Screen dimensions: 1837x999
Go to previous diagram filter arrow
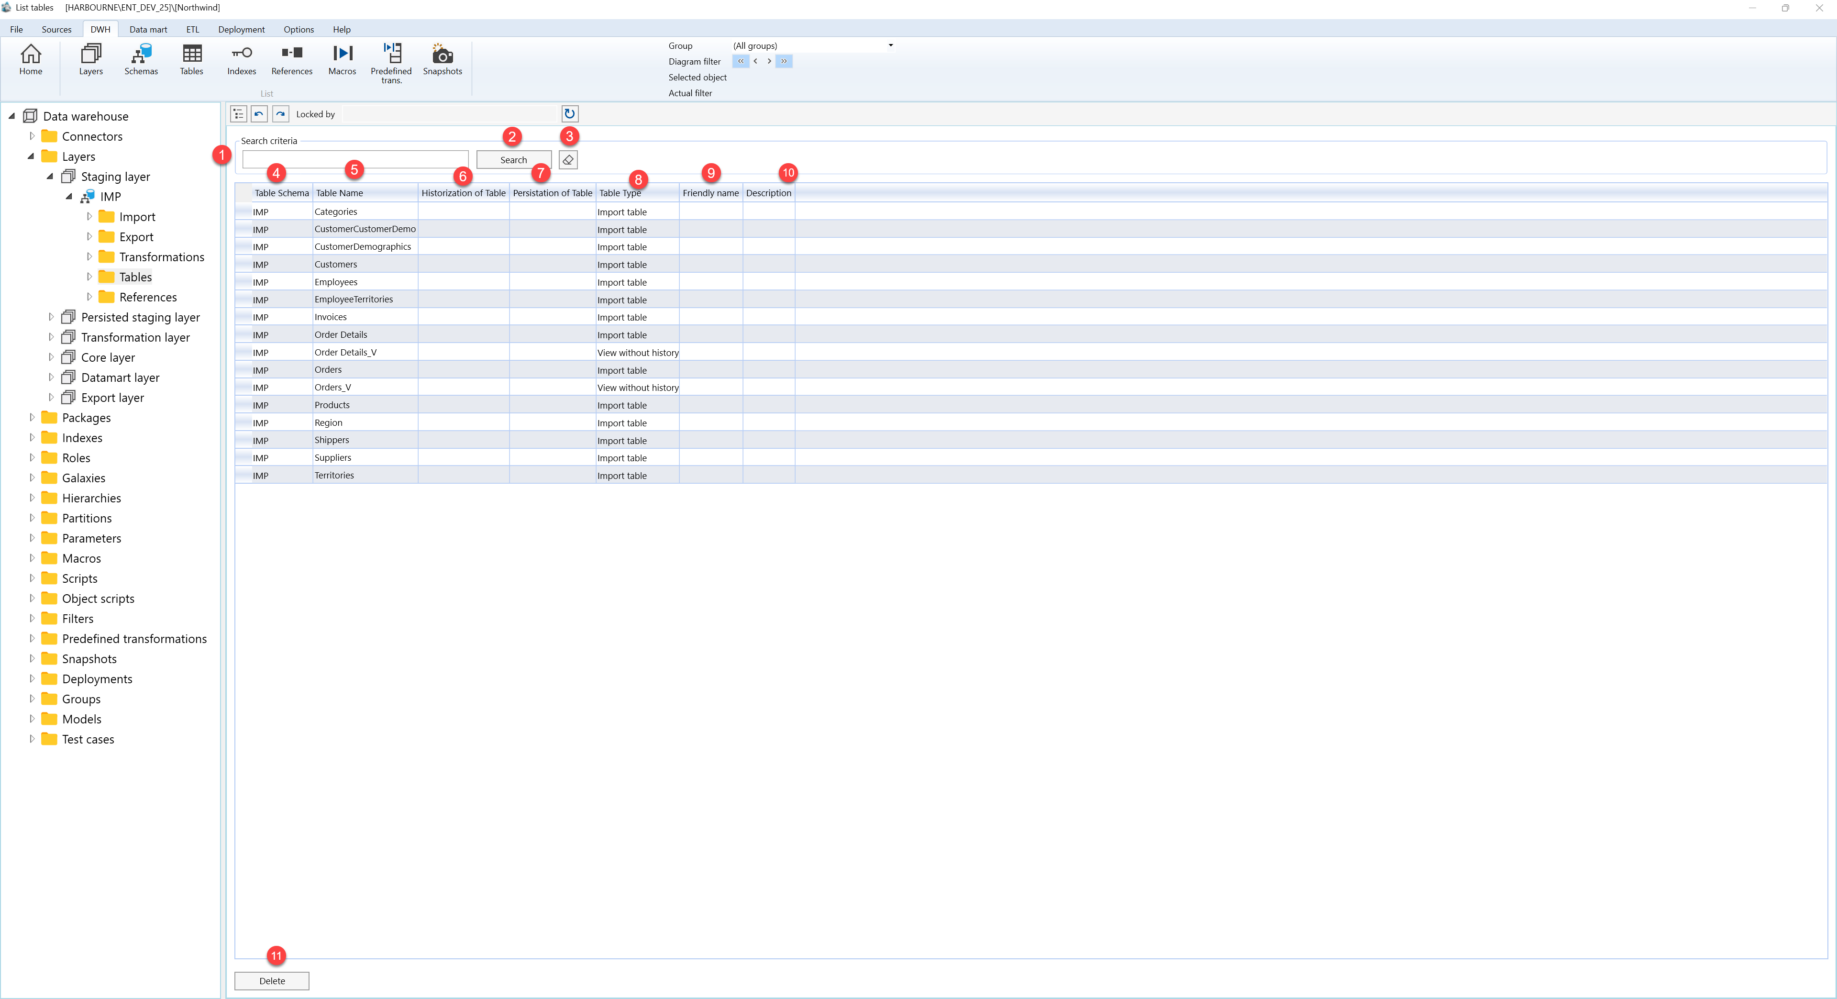pos(755,61)
